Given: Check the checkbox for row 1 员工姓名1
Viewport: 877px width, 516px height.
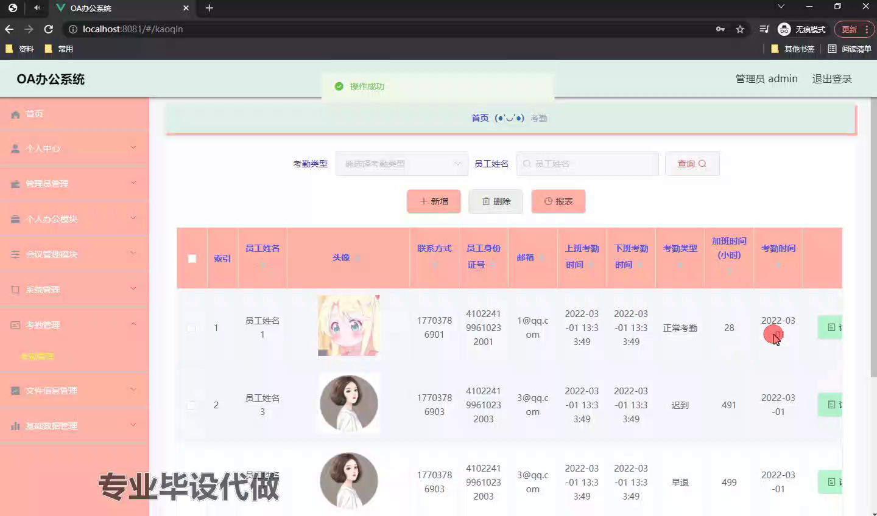Looking at the screenshot, I should coord(191,328).
